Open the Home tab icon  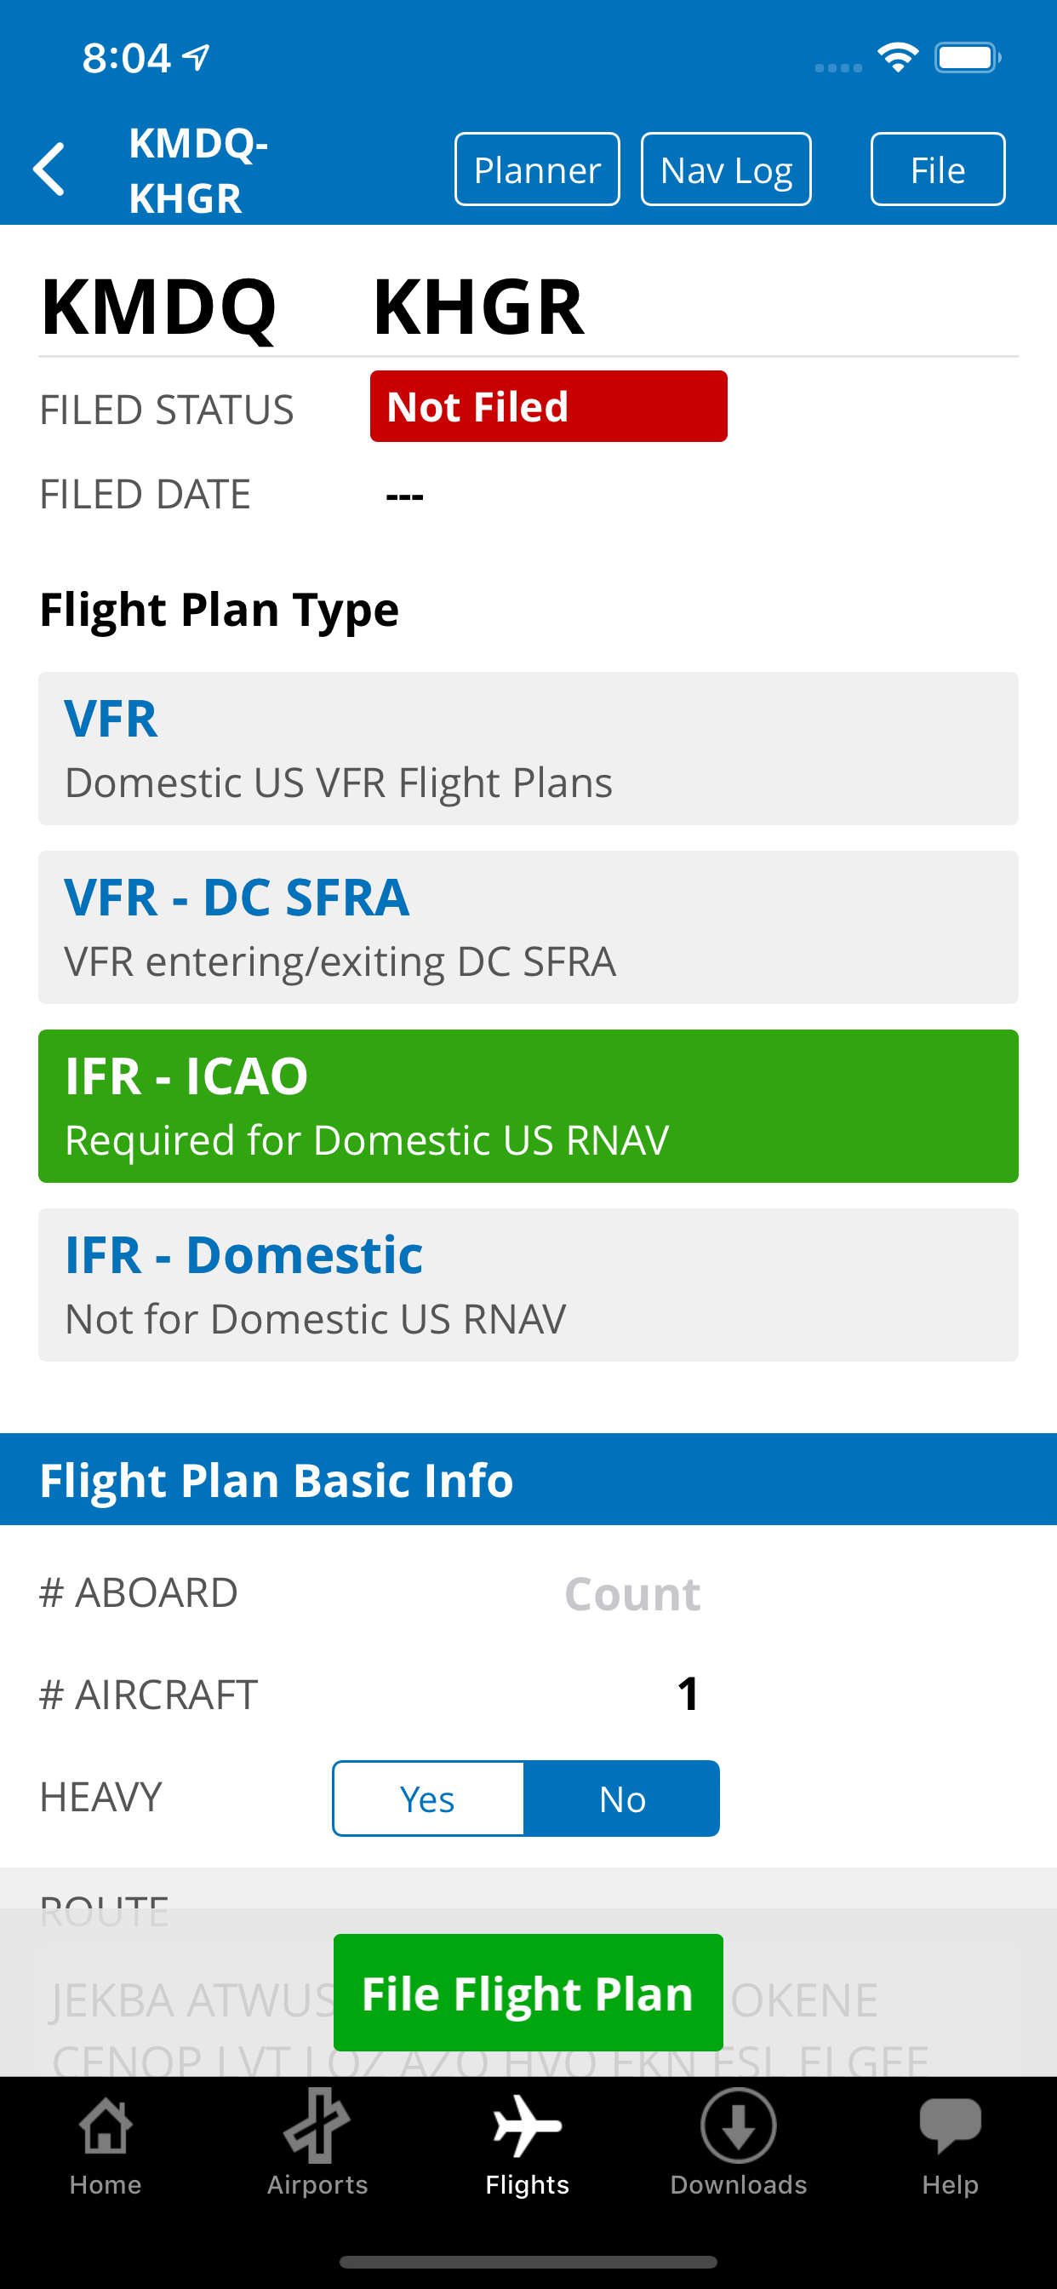click(106, 2127)
